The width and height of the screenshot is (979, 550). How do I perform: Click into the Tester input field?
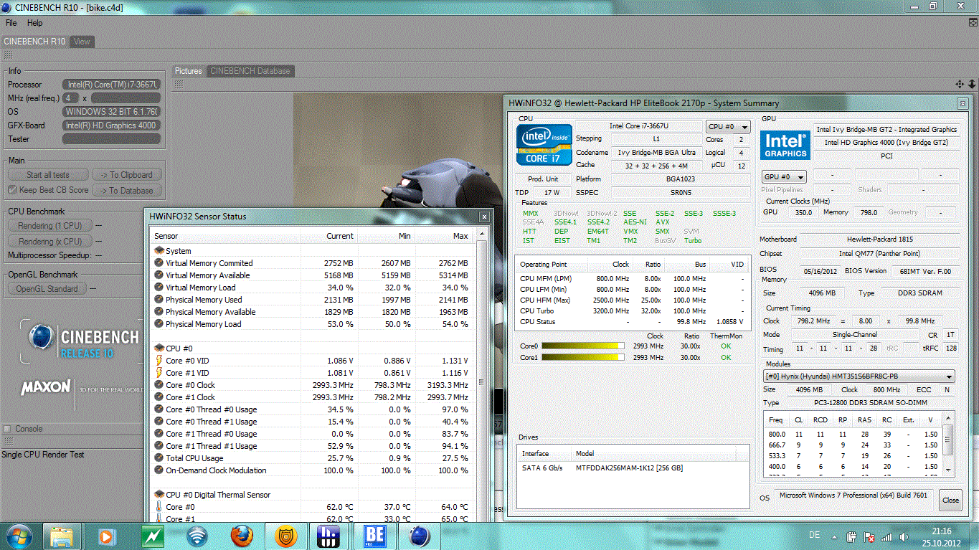(111, 139)
